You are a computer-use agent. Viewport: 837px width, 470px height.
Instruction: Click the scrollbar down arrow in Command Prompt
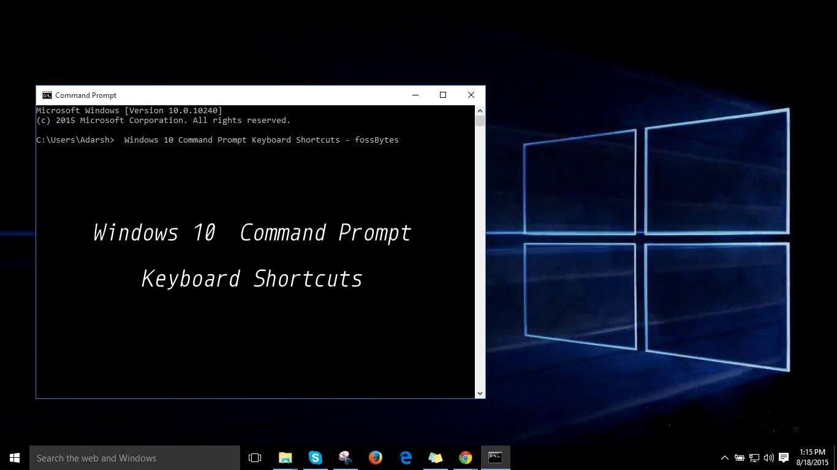(480, 394)
